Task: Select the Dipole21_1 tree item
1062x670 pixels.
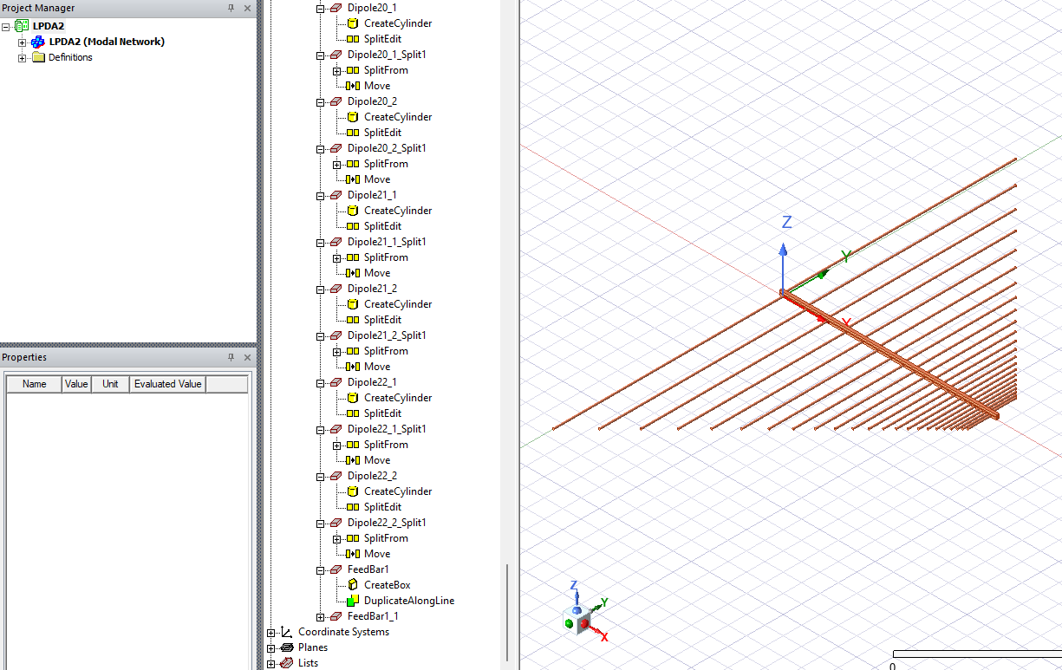Action: 372,195
